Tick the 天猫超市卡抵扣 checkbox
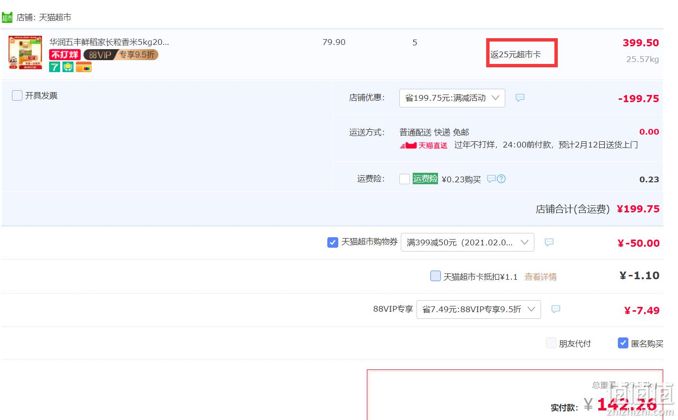 pyautogui.click(x=436, y=276)
